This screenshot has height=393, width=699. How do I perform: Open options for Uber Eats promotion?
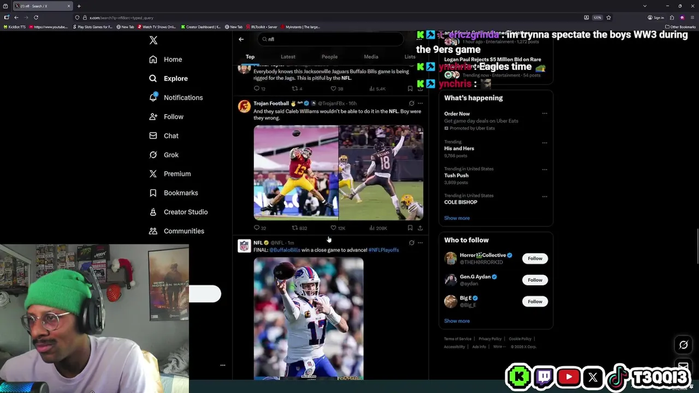tap(544, 114)
